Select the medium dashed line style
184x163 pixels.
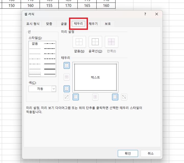pos(50,59)
